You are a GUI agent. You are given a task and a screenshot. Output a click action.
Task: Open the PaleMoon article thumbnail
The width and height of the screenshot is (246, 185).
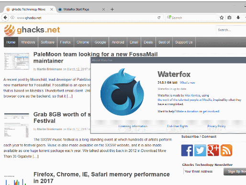pyautogui.click(x=17, y=61)
